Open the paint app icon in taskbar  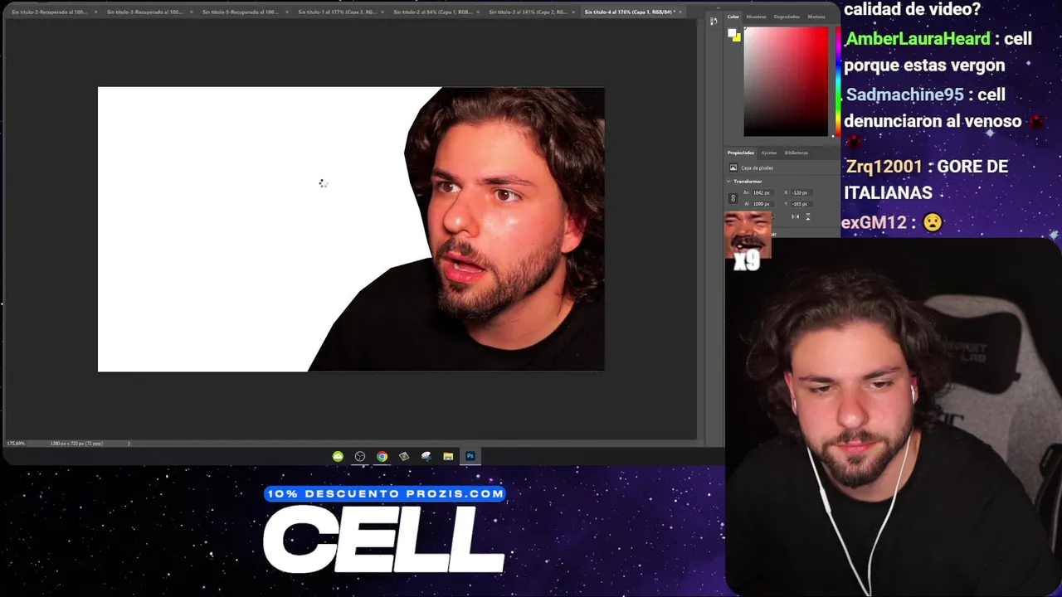click(x=426, y=456)
